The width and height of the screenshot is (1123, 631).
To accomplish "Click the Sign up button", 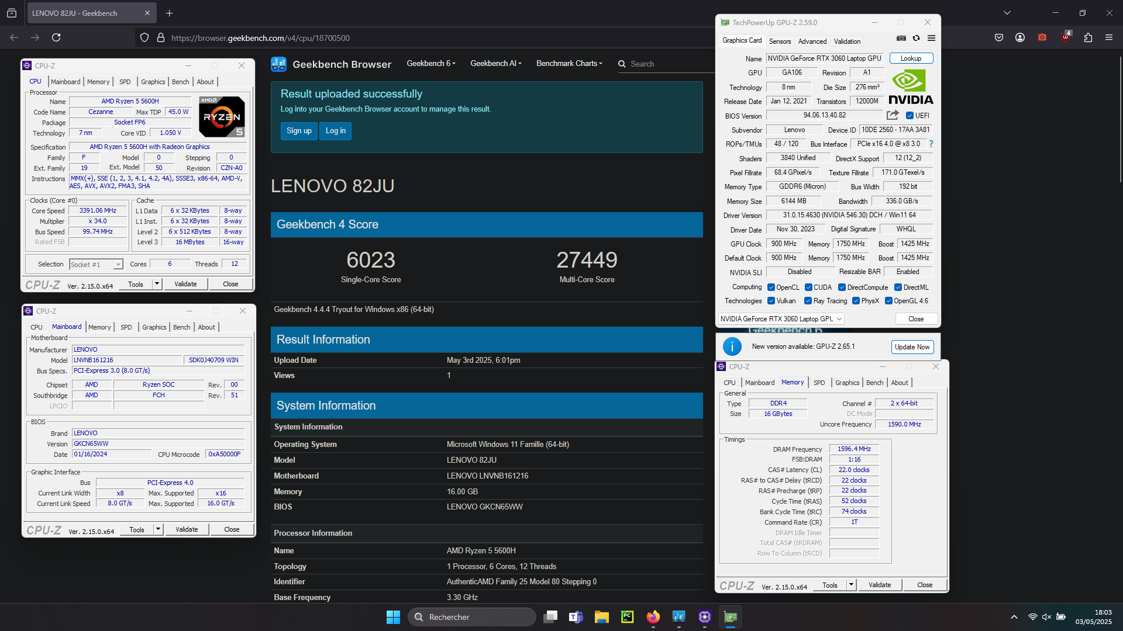I will 299,131.
